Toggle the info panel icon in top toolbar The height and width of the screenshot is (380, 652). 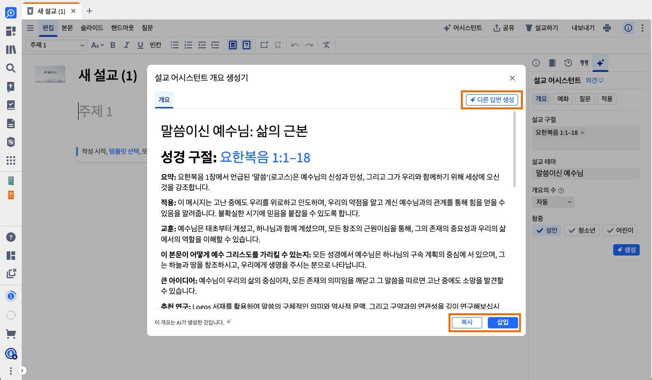628,28
